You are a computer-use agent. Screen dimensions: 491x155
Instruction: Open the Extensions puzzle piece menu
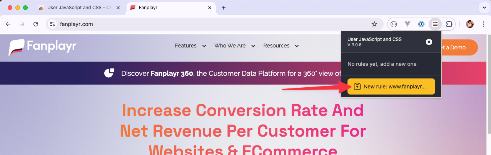pos(449,24)
